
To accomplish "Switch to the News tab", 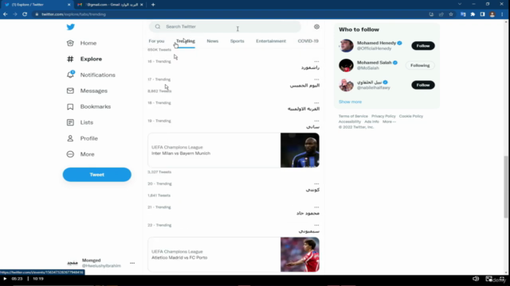I will (213, 41).
